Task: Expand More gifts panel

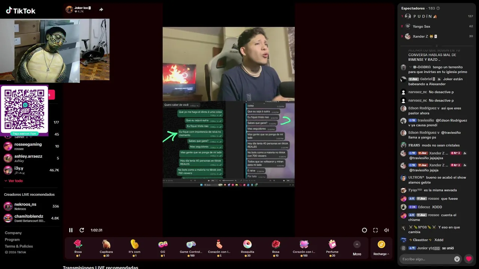Action: click(357, 248)
